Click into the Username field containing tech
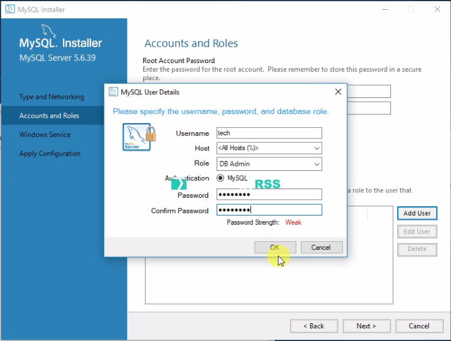The image size is (451, 341). coord(269,133)
